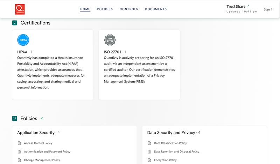Open Data Classification Policy
The height and width of the screenshot is (164, 280).
(170, 143)
